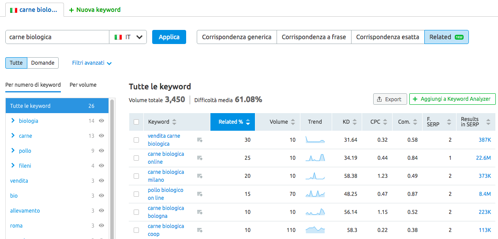Group list Per numero di keyword
The image size is (498, 239).
tap(33, 85)
